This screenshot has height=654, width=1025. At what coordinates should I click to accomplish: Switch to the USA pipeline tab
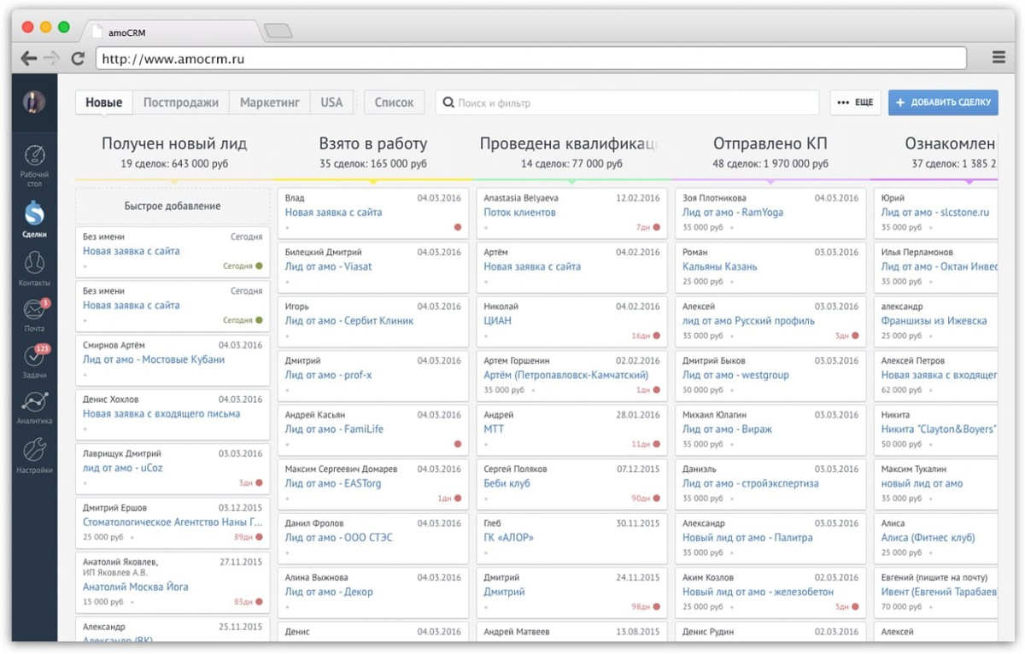coord(331,102)
